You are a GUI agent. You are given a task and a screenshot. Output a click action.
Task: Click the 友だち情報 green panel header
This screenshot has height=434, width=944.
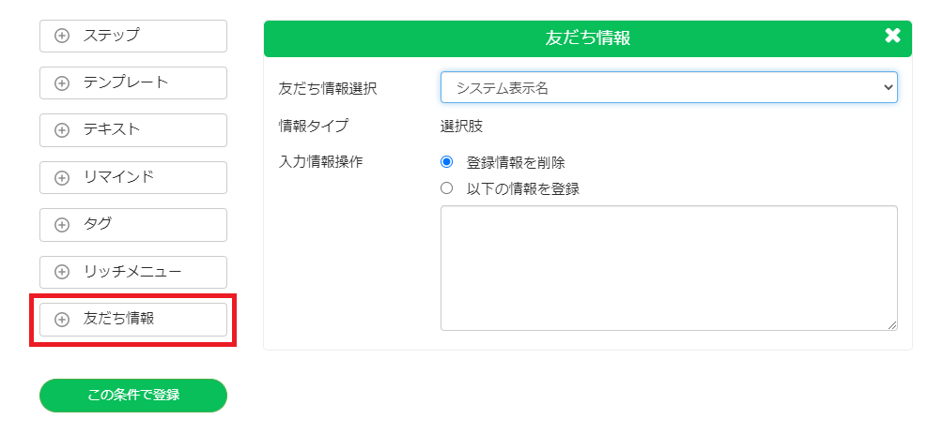click(x=588, y=38)
